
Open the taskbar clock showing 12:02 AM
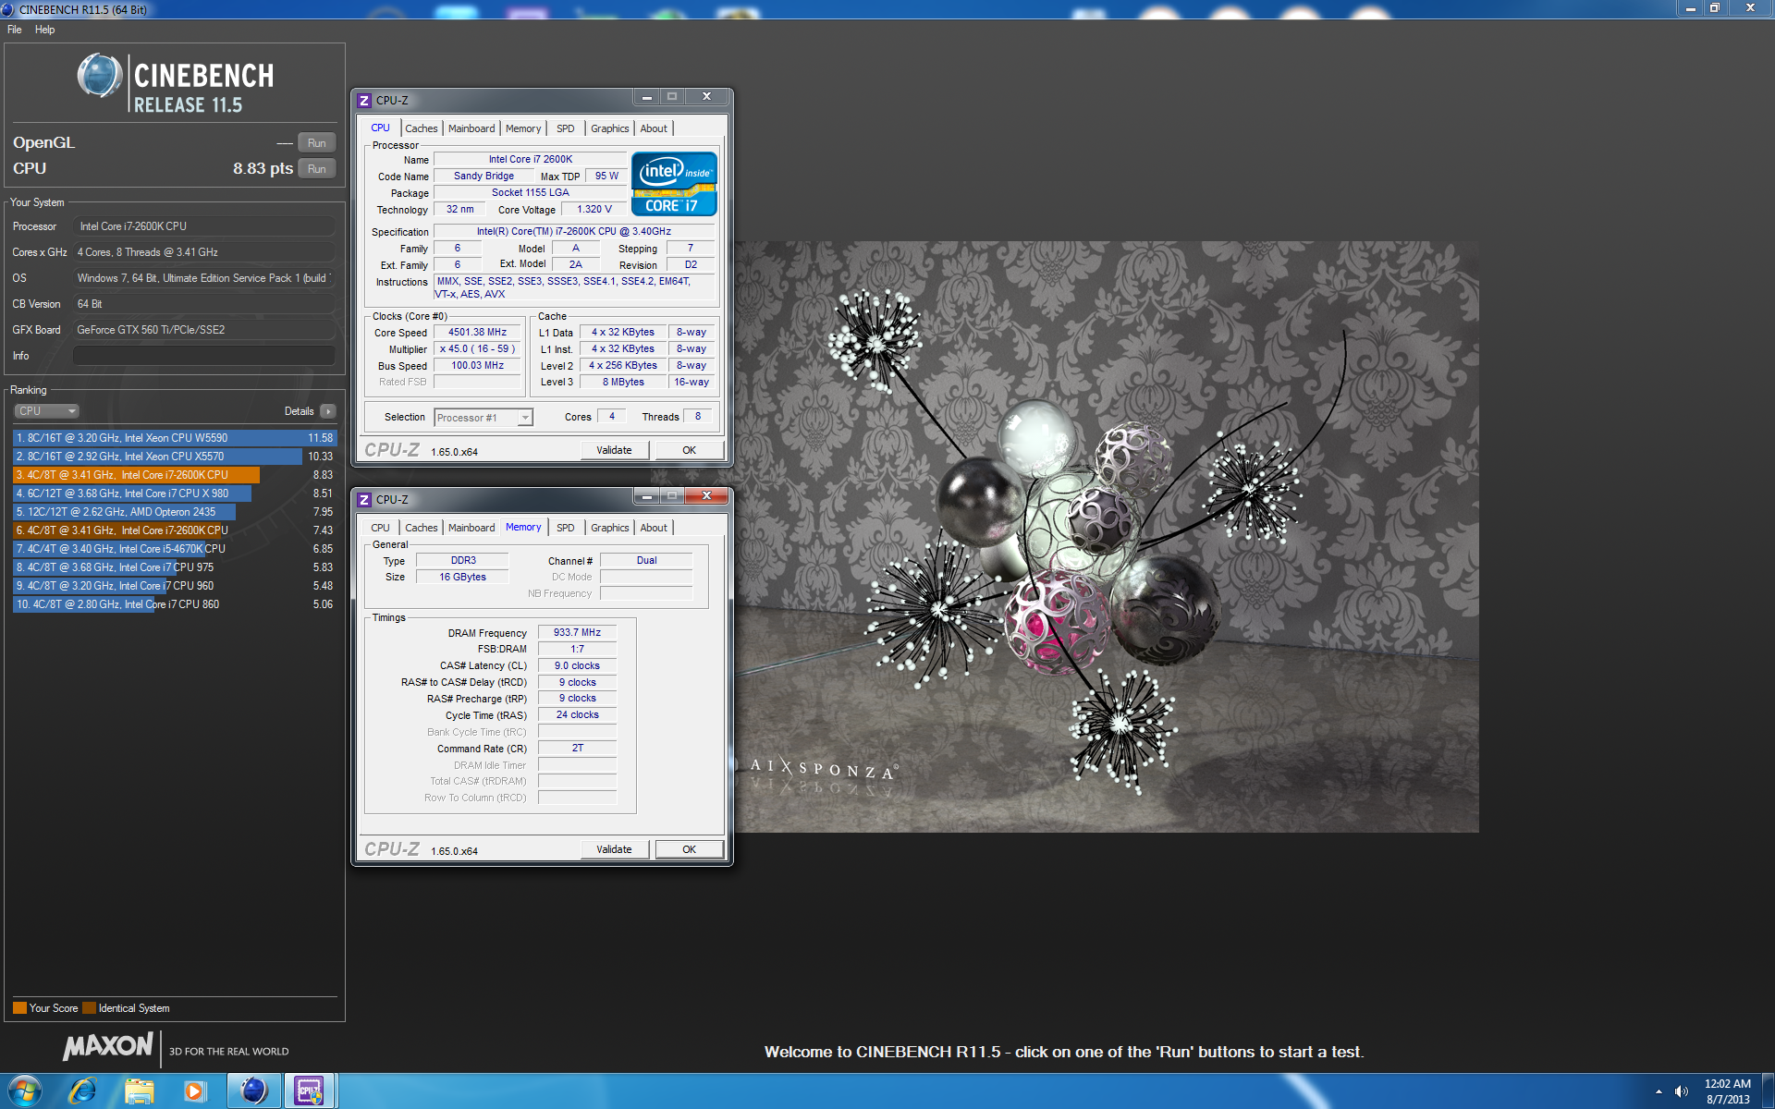1727,1091
